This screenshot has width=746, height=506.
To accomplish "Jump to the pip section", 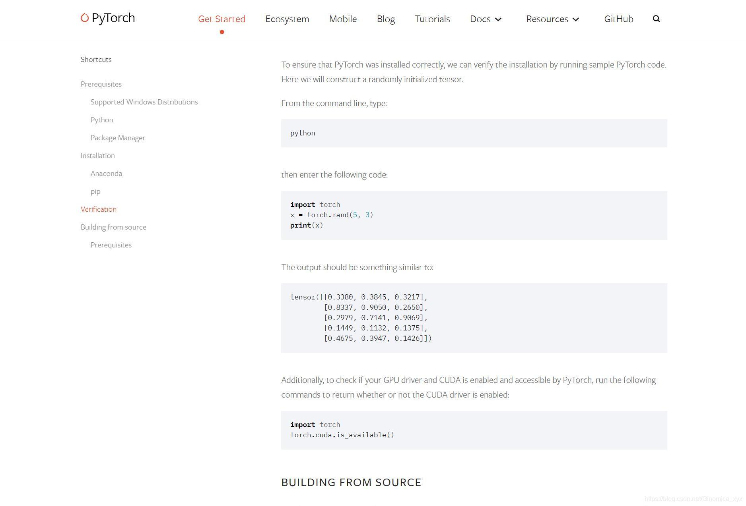I will pyautogui.click(x=95, y=191).
